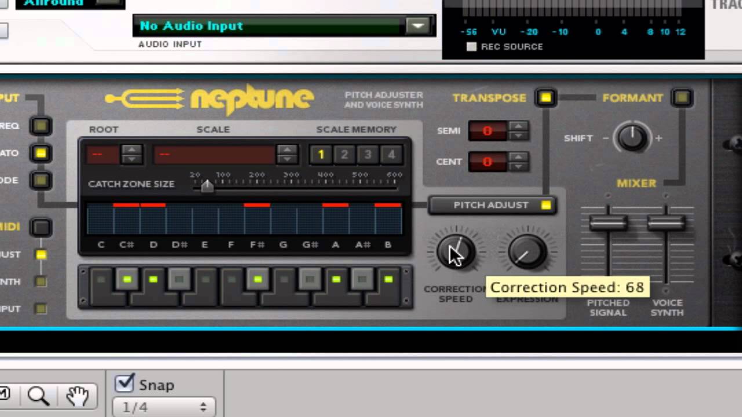Toggle the F key on scale keyboard

[232, 287]
